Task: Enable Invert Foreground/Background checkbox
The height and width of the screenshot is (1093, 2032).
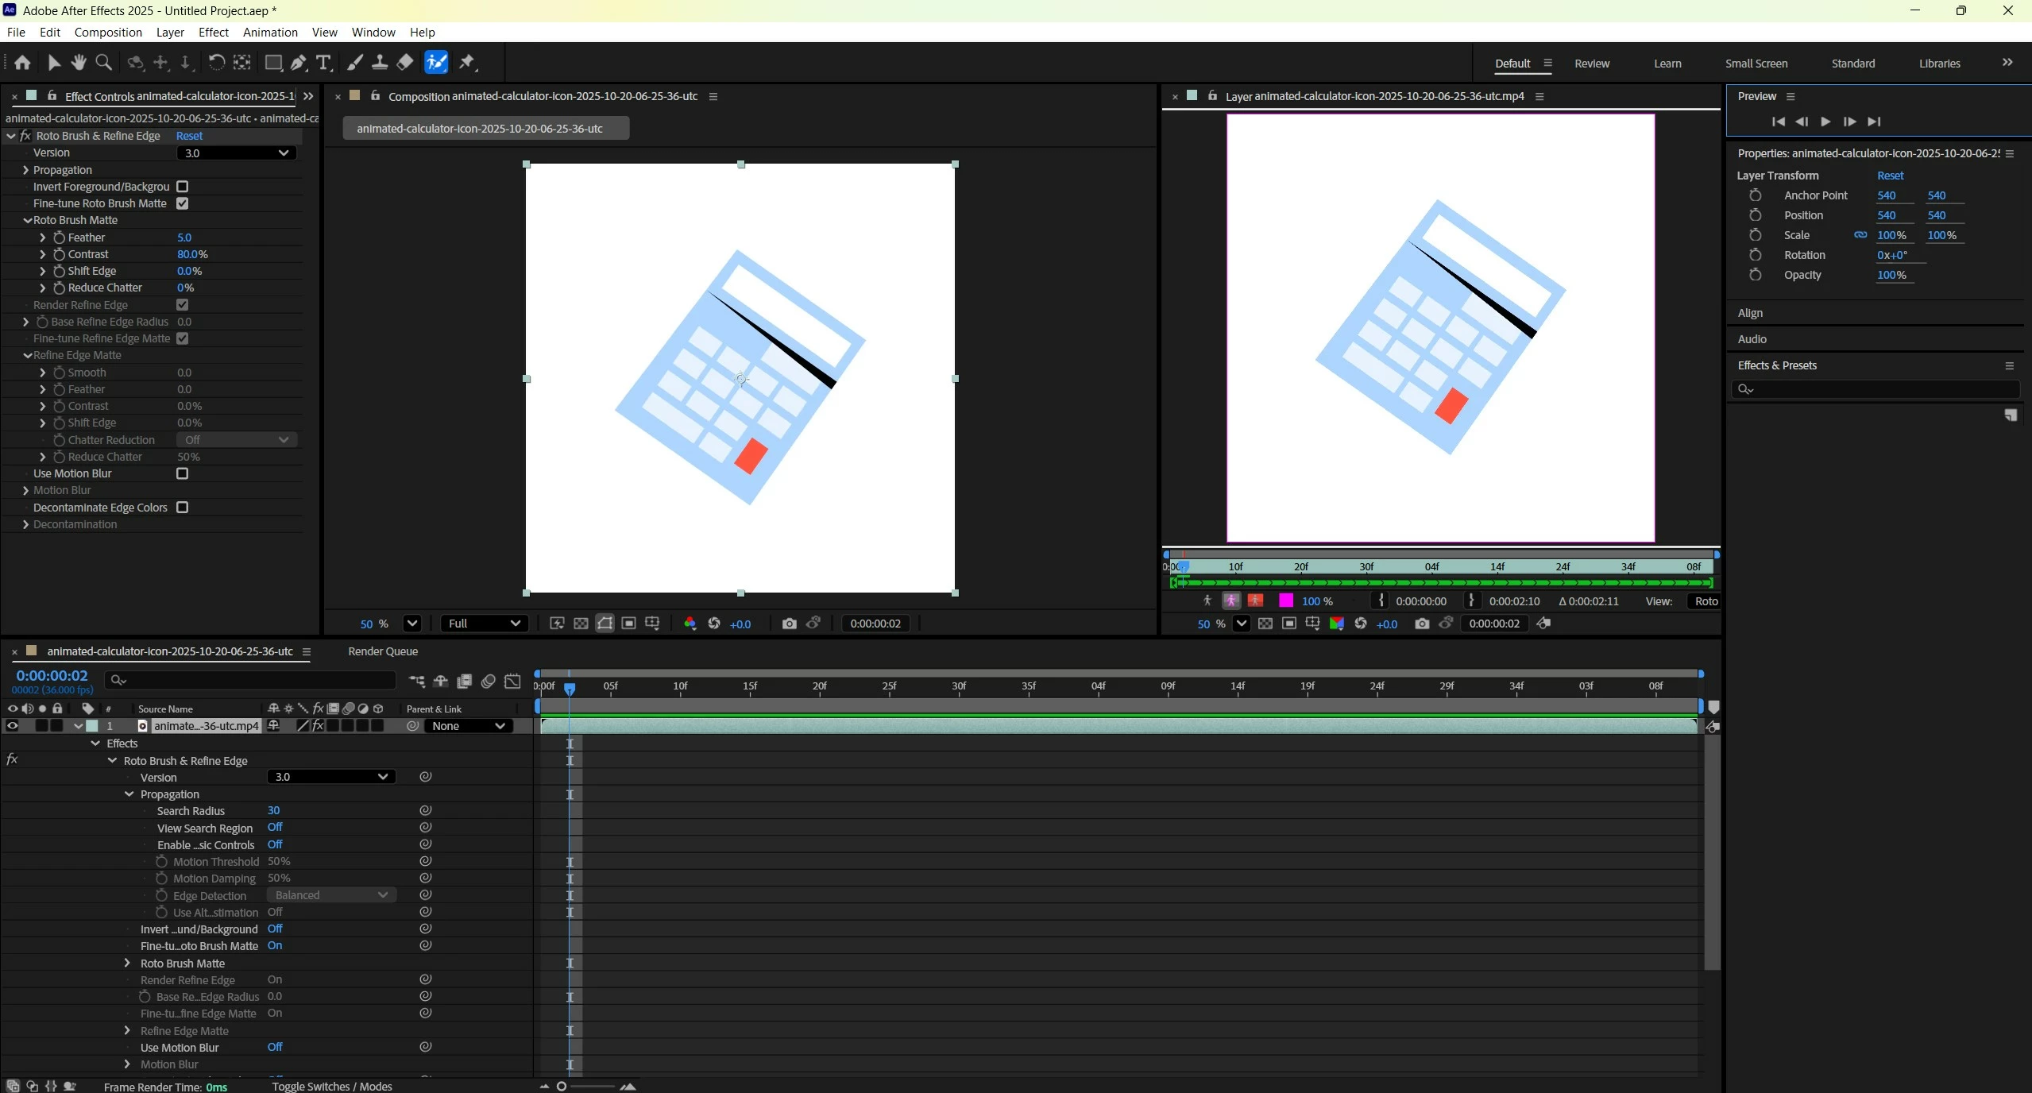Action: pyautogui.click(x=182, y=187)
